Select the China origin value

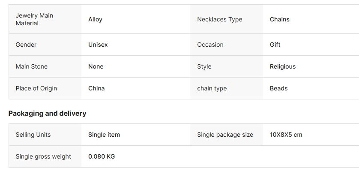(x=96, y=88)
